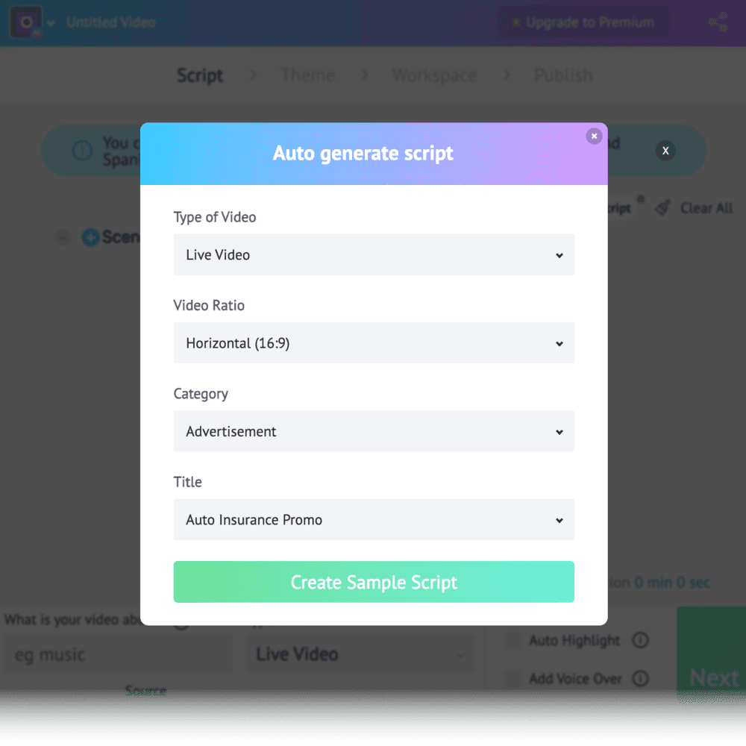Open the Category dropdown set to Advertisement
This screenshot has height=746, width=746.
373,431
